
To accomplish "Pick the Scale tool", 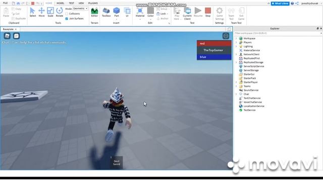I will tap(50, 12).
